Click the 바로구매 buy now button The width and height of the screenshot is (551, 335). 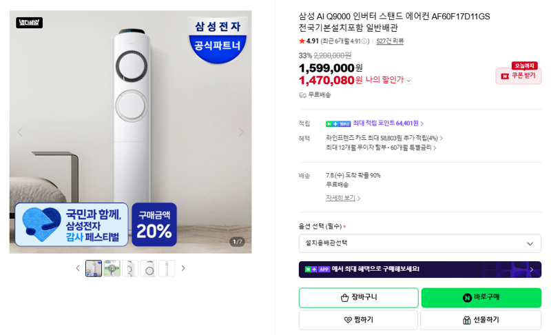click(x=481, y=298)
